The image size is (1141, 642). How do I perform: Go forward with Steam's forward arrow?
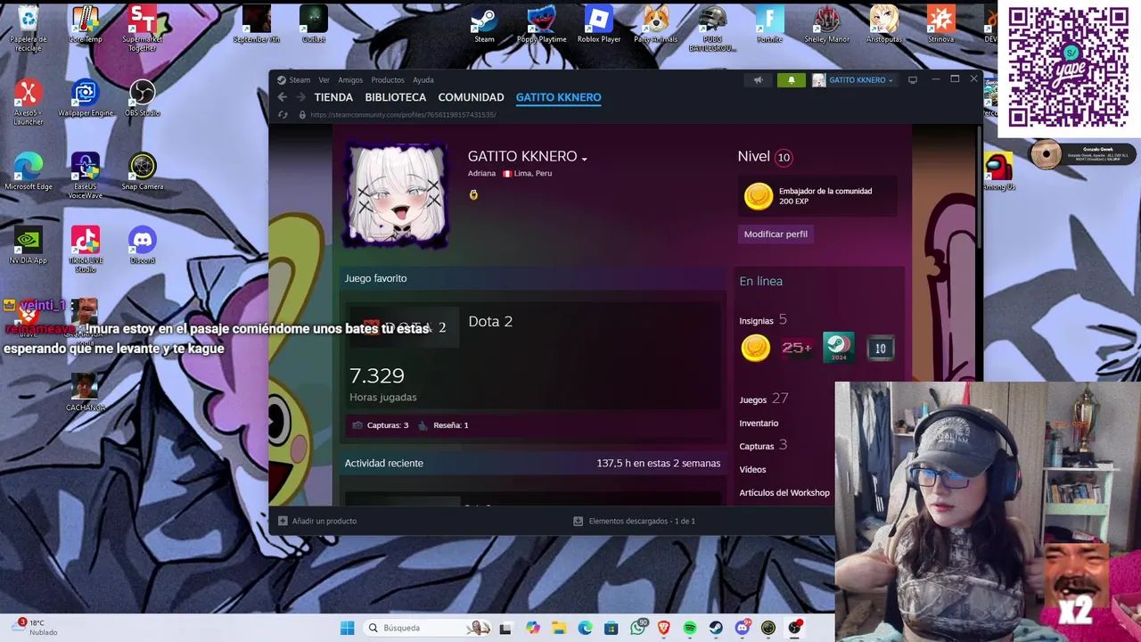300,97
